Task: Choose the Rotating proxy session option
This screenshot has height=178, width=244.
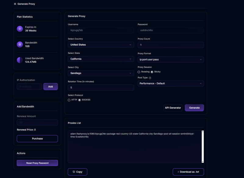Action: (x=139, y=72)
